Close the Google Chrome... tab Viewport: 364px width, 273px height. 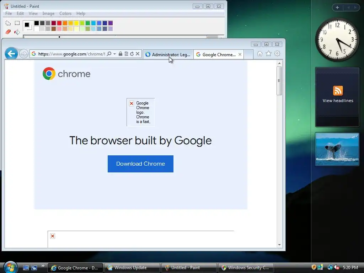coord(240,54)
